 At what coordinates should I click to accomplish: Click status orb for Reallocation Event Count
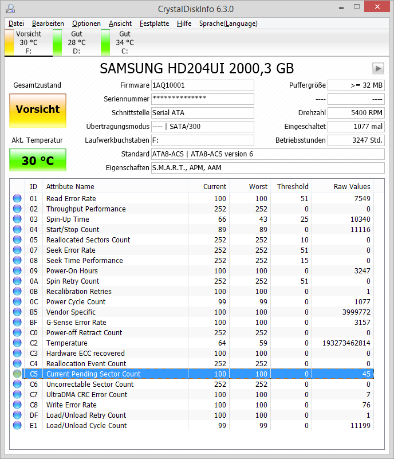[17, 363]
